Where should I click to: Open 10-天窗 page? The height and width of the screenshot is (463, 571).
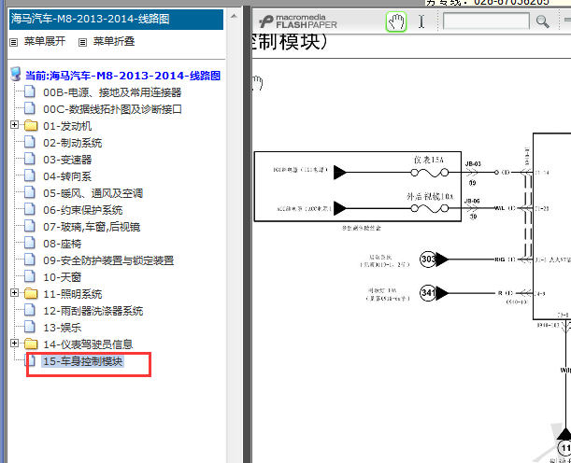click(63, 277)
